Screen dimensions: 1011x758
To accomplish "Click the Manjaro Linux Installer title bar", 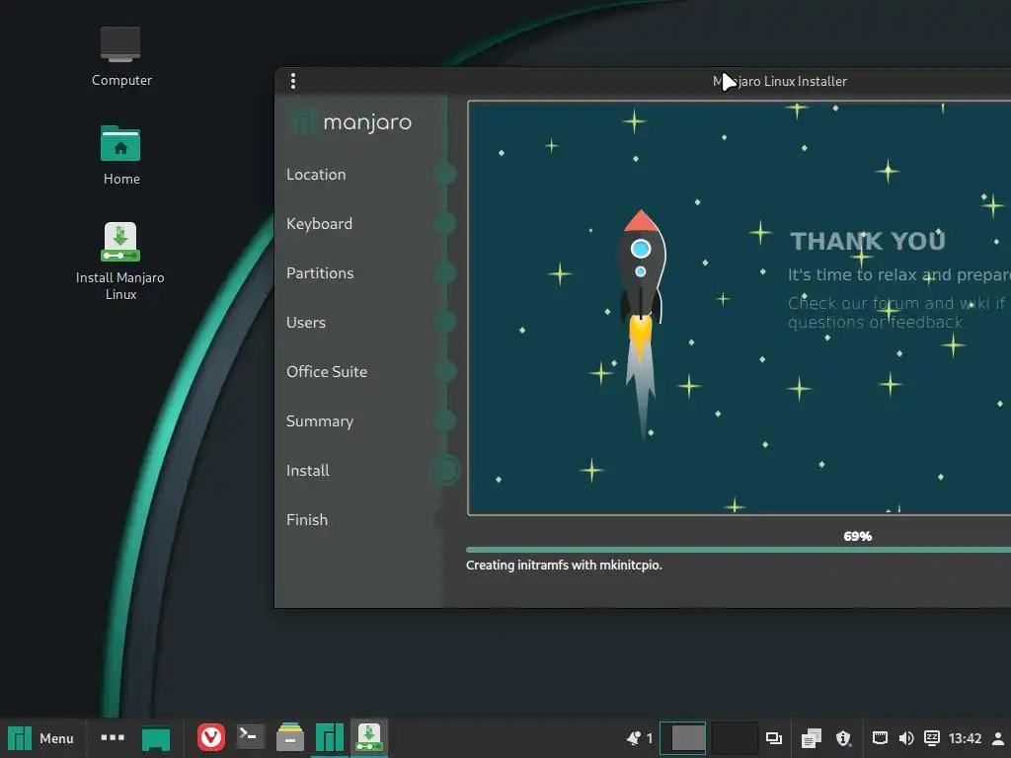I will pos(780,81).
